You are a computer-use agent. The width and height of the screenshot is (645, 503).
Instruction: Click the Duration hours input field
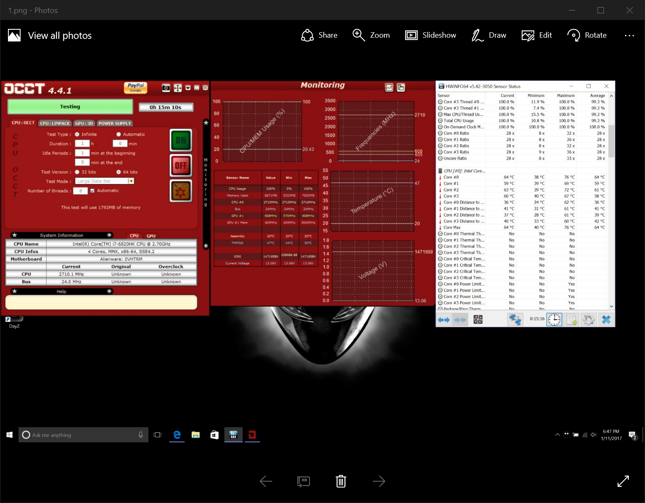click(82, 144)
